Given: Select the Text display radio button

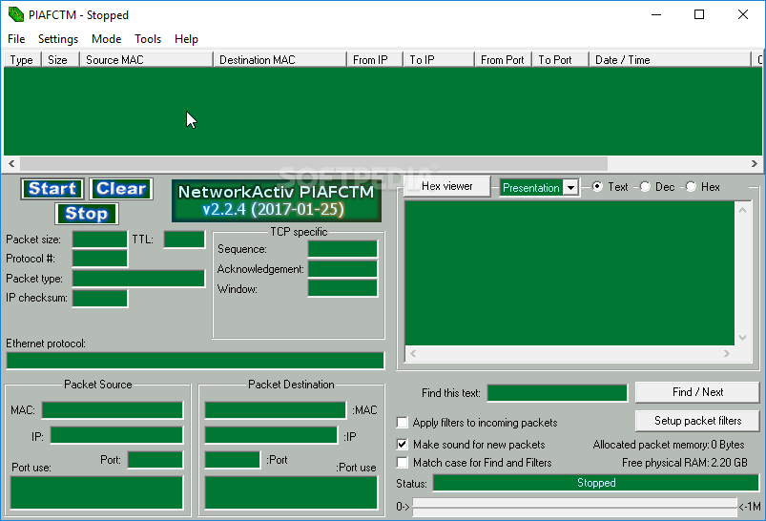Looking at the screenshot, I should click(x=597, y=187).
